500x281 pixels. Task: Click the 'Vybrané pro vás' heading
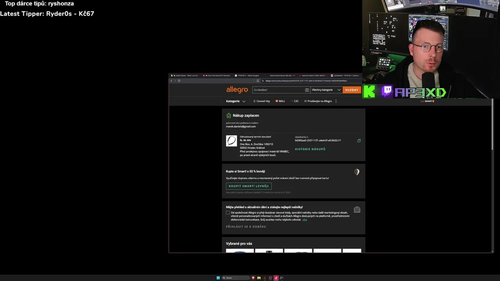tap(239, 244)
